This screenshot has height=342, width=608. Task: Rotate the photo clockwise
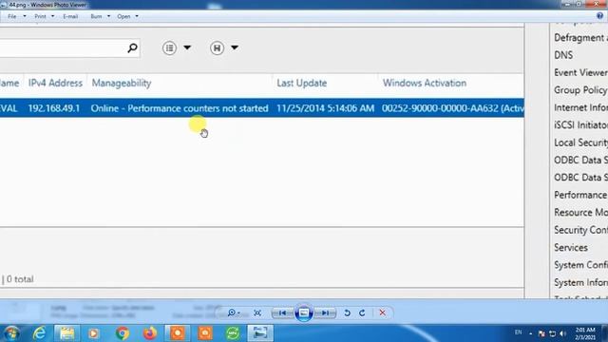(x=362, y=313)
